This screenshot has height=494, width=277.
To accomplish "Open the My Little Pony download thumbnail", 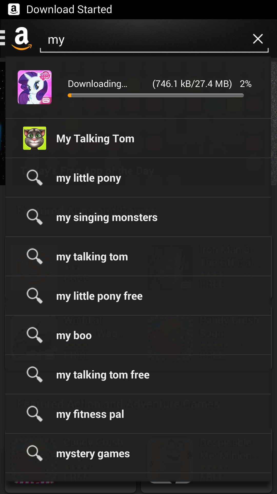I will tap(35, 87).
